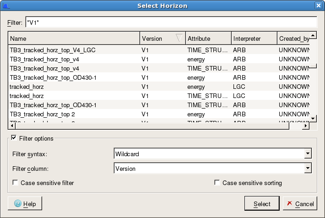Select tracked_horz energy row name
The image size is (325, 218).
pyautogui.click(x=27, y=87)
